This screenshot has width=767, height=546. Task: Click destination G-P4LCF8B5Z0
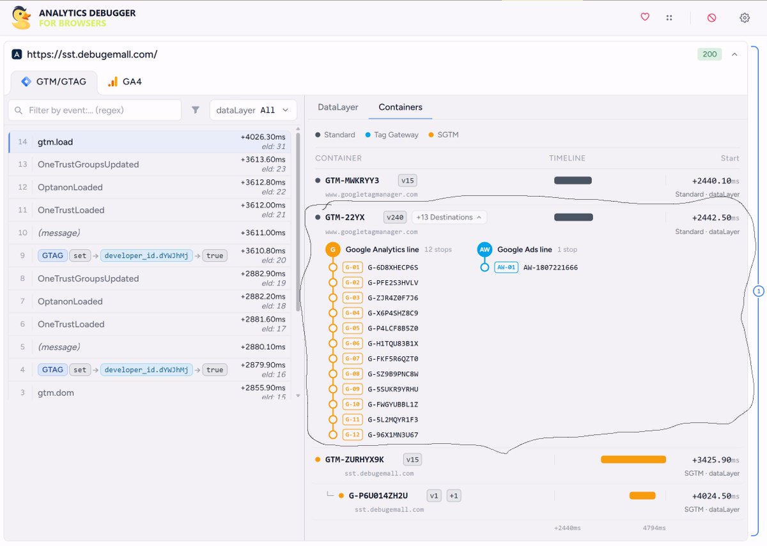393,328
